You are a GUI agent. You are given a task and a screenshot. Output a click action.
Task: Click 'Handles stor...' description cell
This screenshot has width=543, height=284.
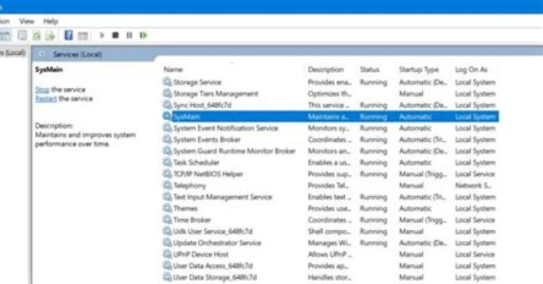tap(329, 277)
